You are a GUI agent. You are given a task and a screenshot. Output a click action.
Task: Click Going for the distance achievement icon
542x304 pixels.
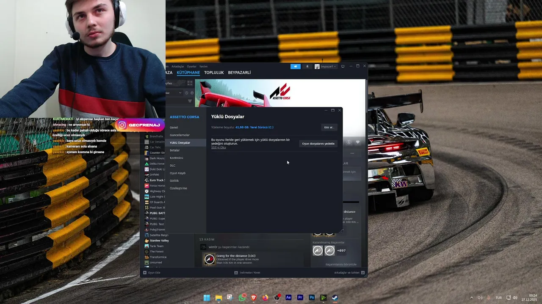pos(210,259)
